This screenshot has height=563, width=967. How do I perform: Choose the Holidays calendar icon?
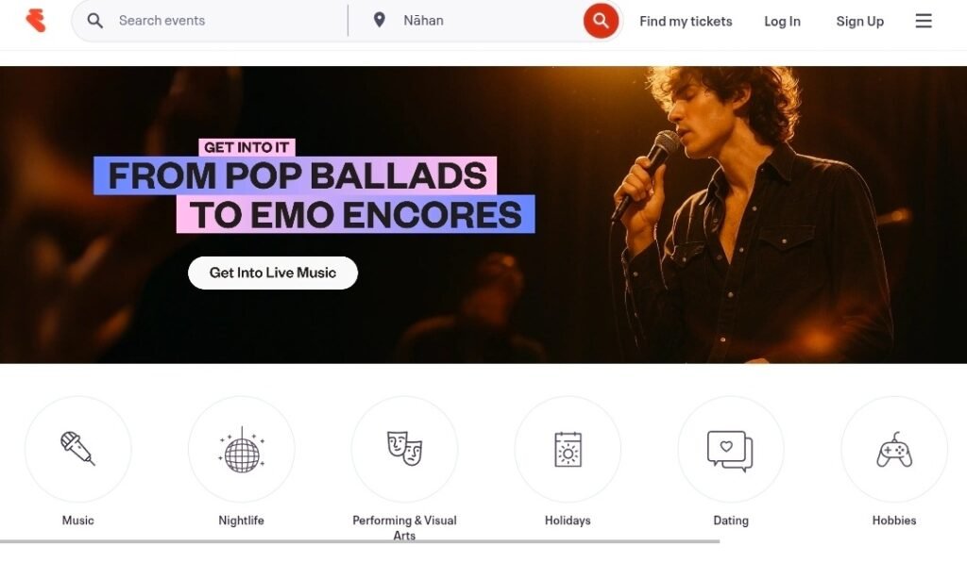[568, 449]
